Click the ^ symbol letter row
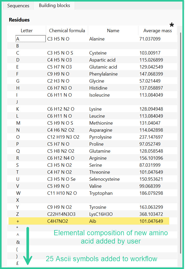 click(x=92, y=235)
